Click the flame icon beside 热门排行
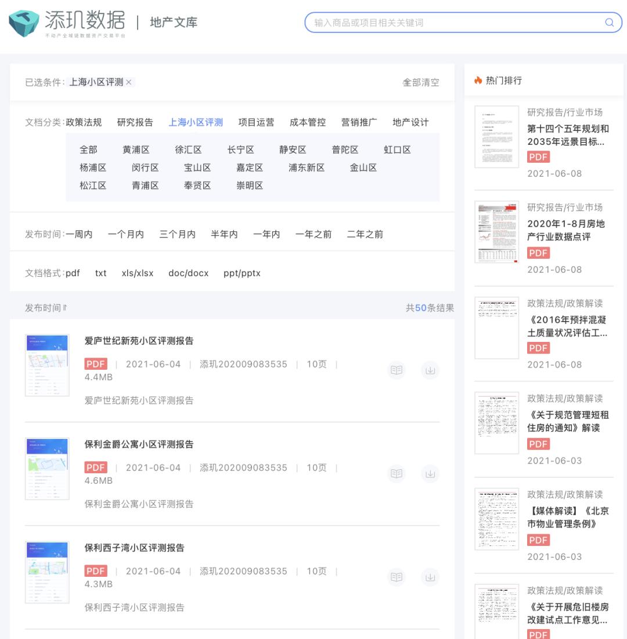This screenshot has width=627, height=639. coord(477,79)
